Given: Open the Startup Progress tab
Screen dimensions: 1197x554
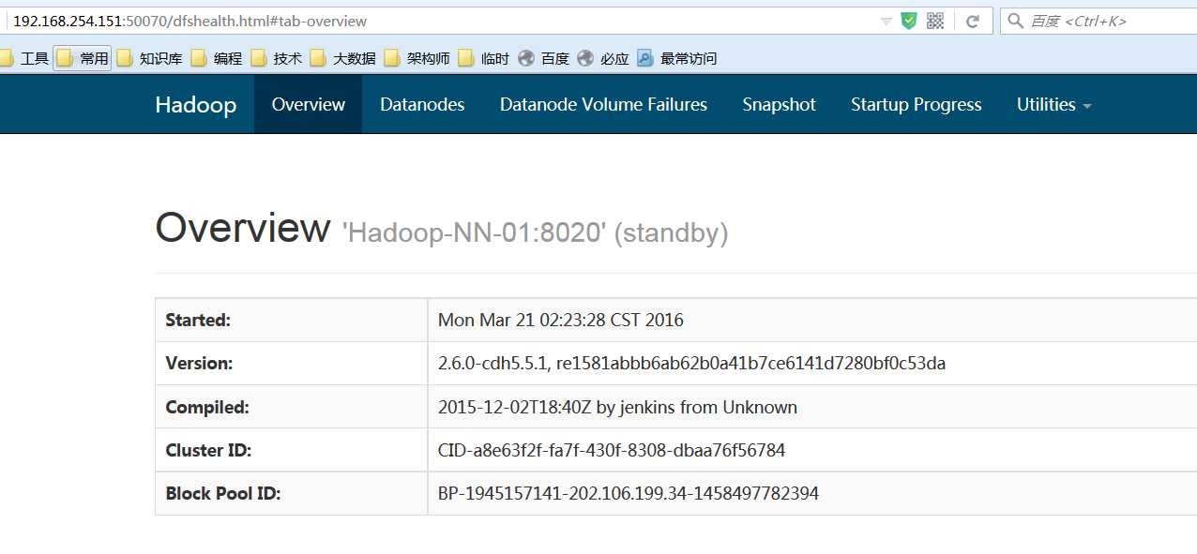Looking at the screenshot, I should pyautogui.click(x=916, y=105).
